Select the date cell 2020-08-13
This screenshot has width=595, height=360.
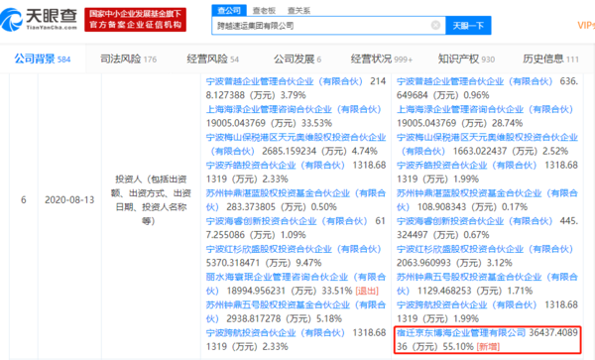click(x=69, y=200)
